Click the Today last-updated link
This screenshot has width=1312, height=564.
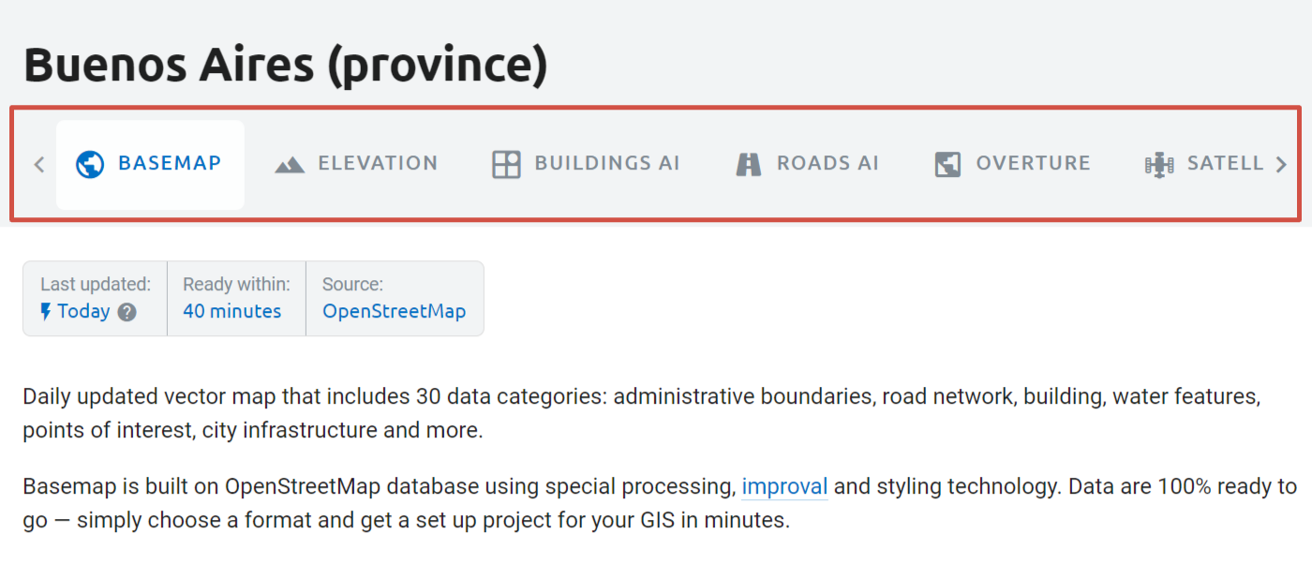[x=83, y=311]
